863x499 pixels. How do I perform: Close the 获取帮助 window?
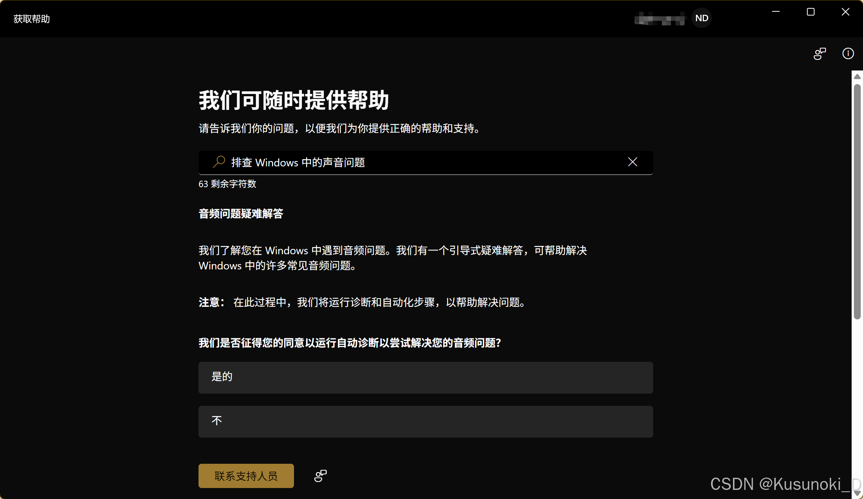[x=845, y=12]
